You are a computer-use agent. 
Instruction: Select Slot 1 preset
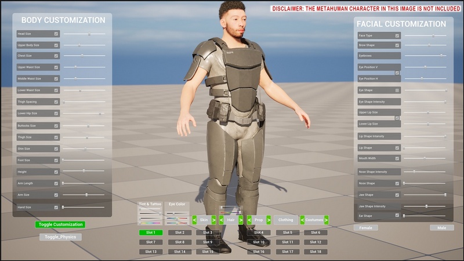click(x=151, y=233)
